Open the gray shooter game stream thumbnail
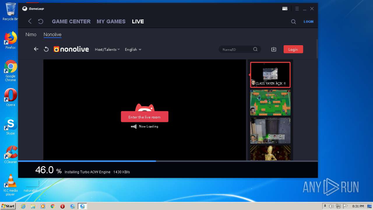This screenshot has height=210, width=373. tap(270, 131)
